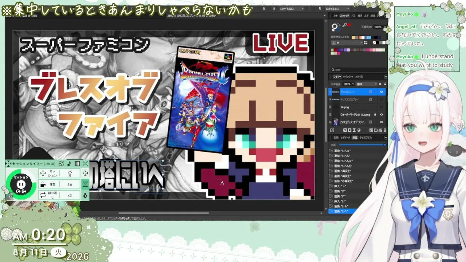466x262 pixels.
Task: Switch to the クイックFX tab
Action: (348, 77)
